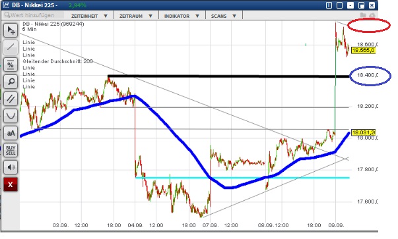
Task: Restore the Nikkei 225 chart window size
Action: 361,5
